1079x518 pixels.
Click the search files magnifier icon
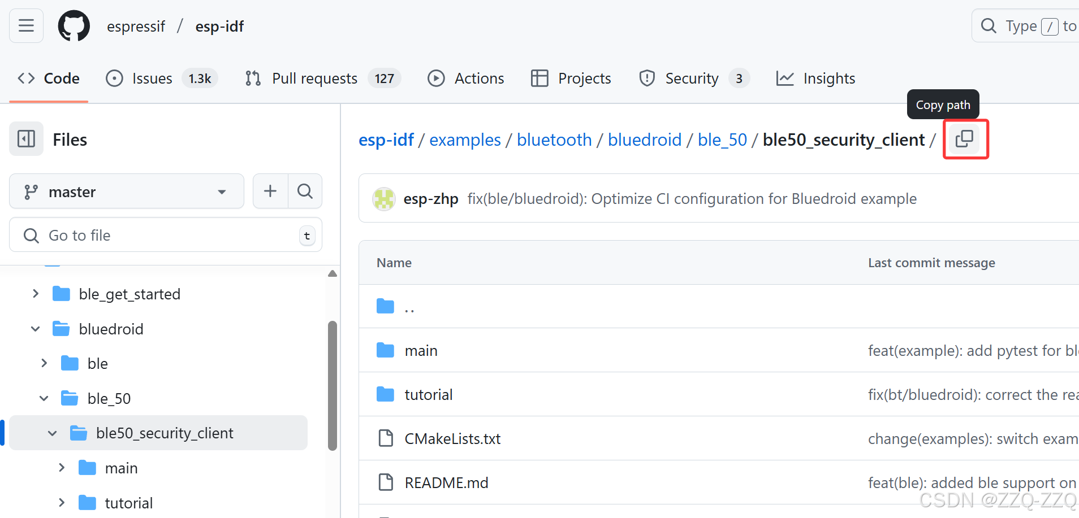[x=305, y=191]
